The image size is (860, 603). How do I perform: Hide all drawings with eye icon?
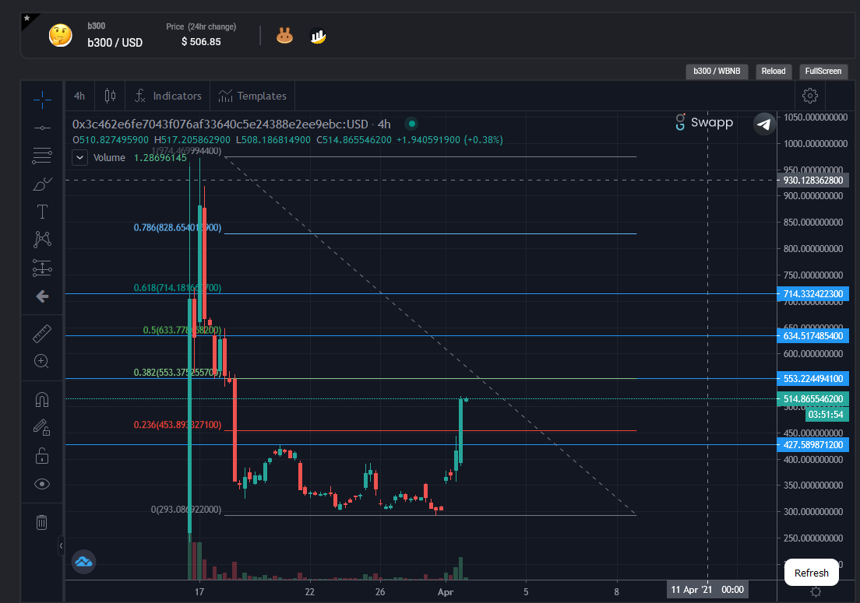42,484
